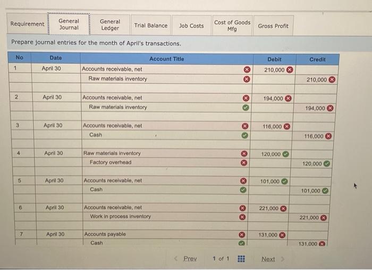Click green check next to 120,000 credit
The height and width of the screenshot is (270, 372).
pos(327,164)
